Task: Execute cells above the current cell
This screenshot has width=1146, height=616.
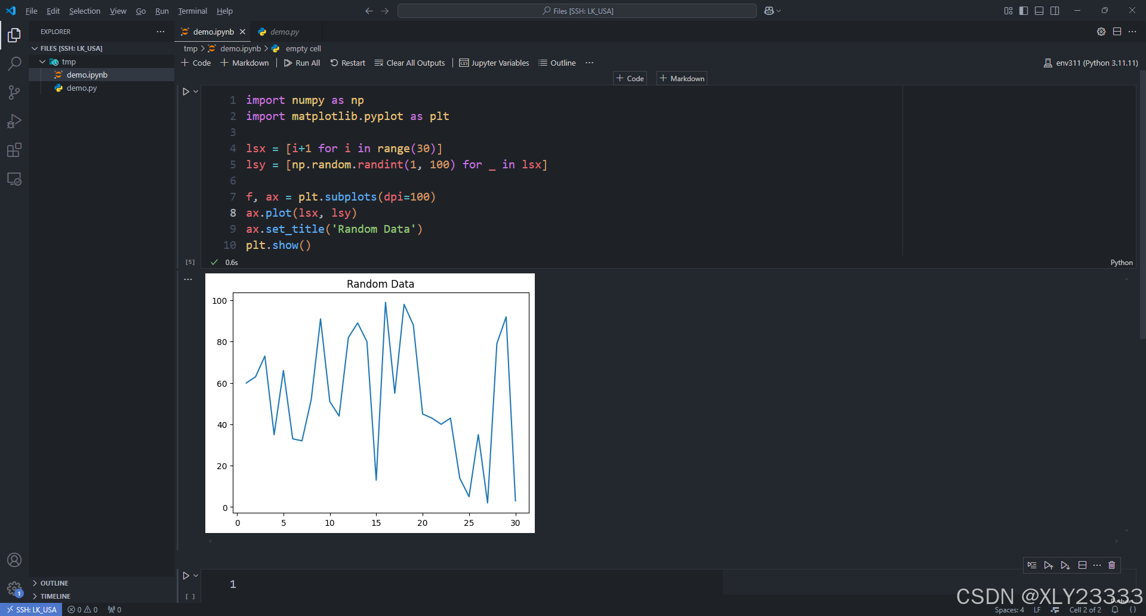Action: pos(1049,565)
